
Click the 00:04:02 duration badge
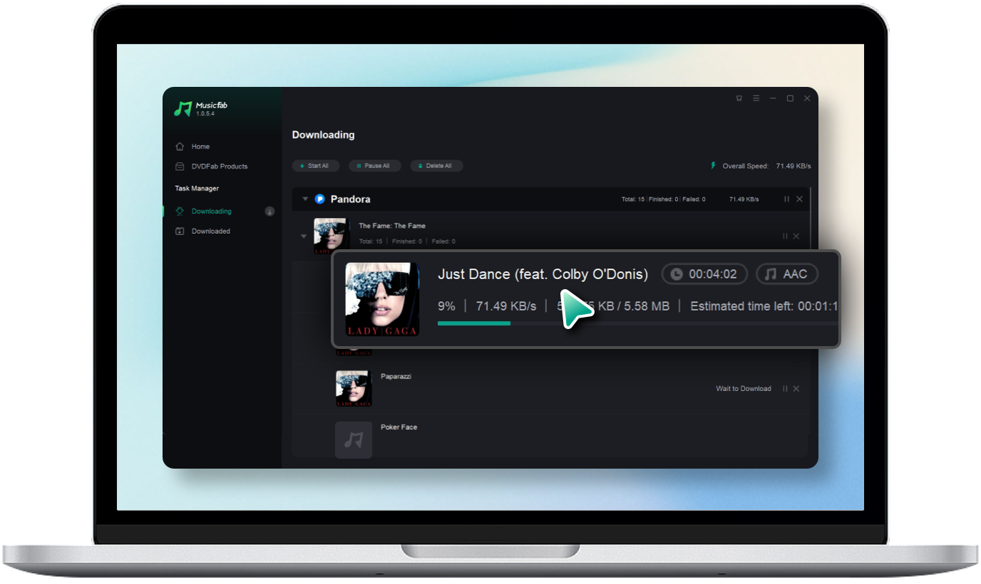pos(704,274)
